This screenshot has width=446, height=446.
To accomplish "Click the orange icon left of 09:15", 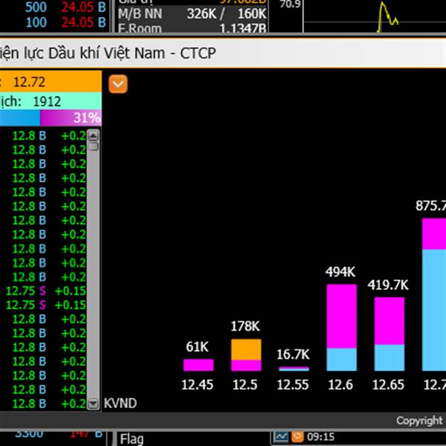I will [x=297, y=437].
